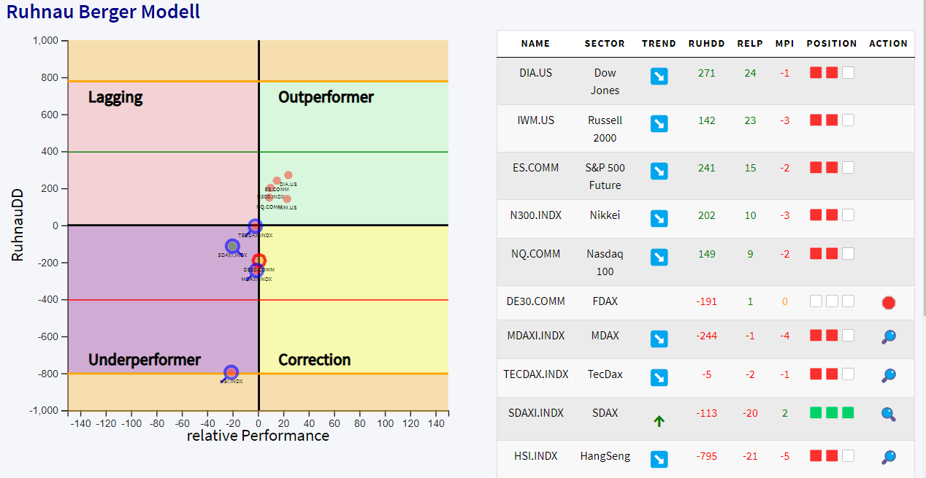Click the magnifier icon in SDAXI.INDX row
926x478 pixels.
(x=888, y=414)
